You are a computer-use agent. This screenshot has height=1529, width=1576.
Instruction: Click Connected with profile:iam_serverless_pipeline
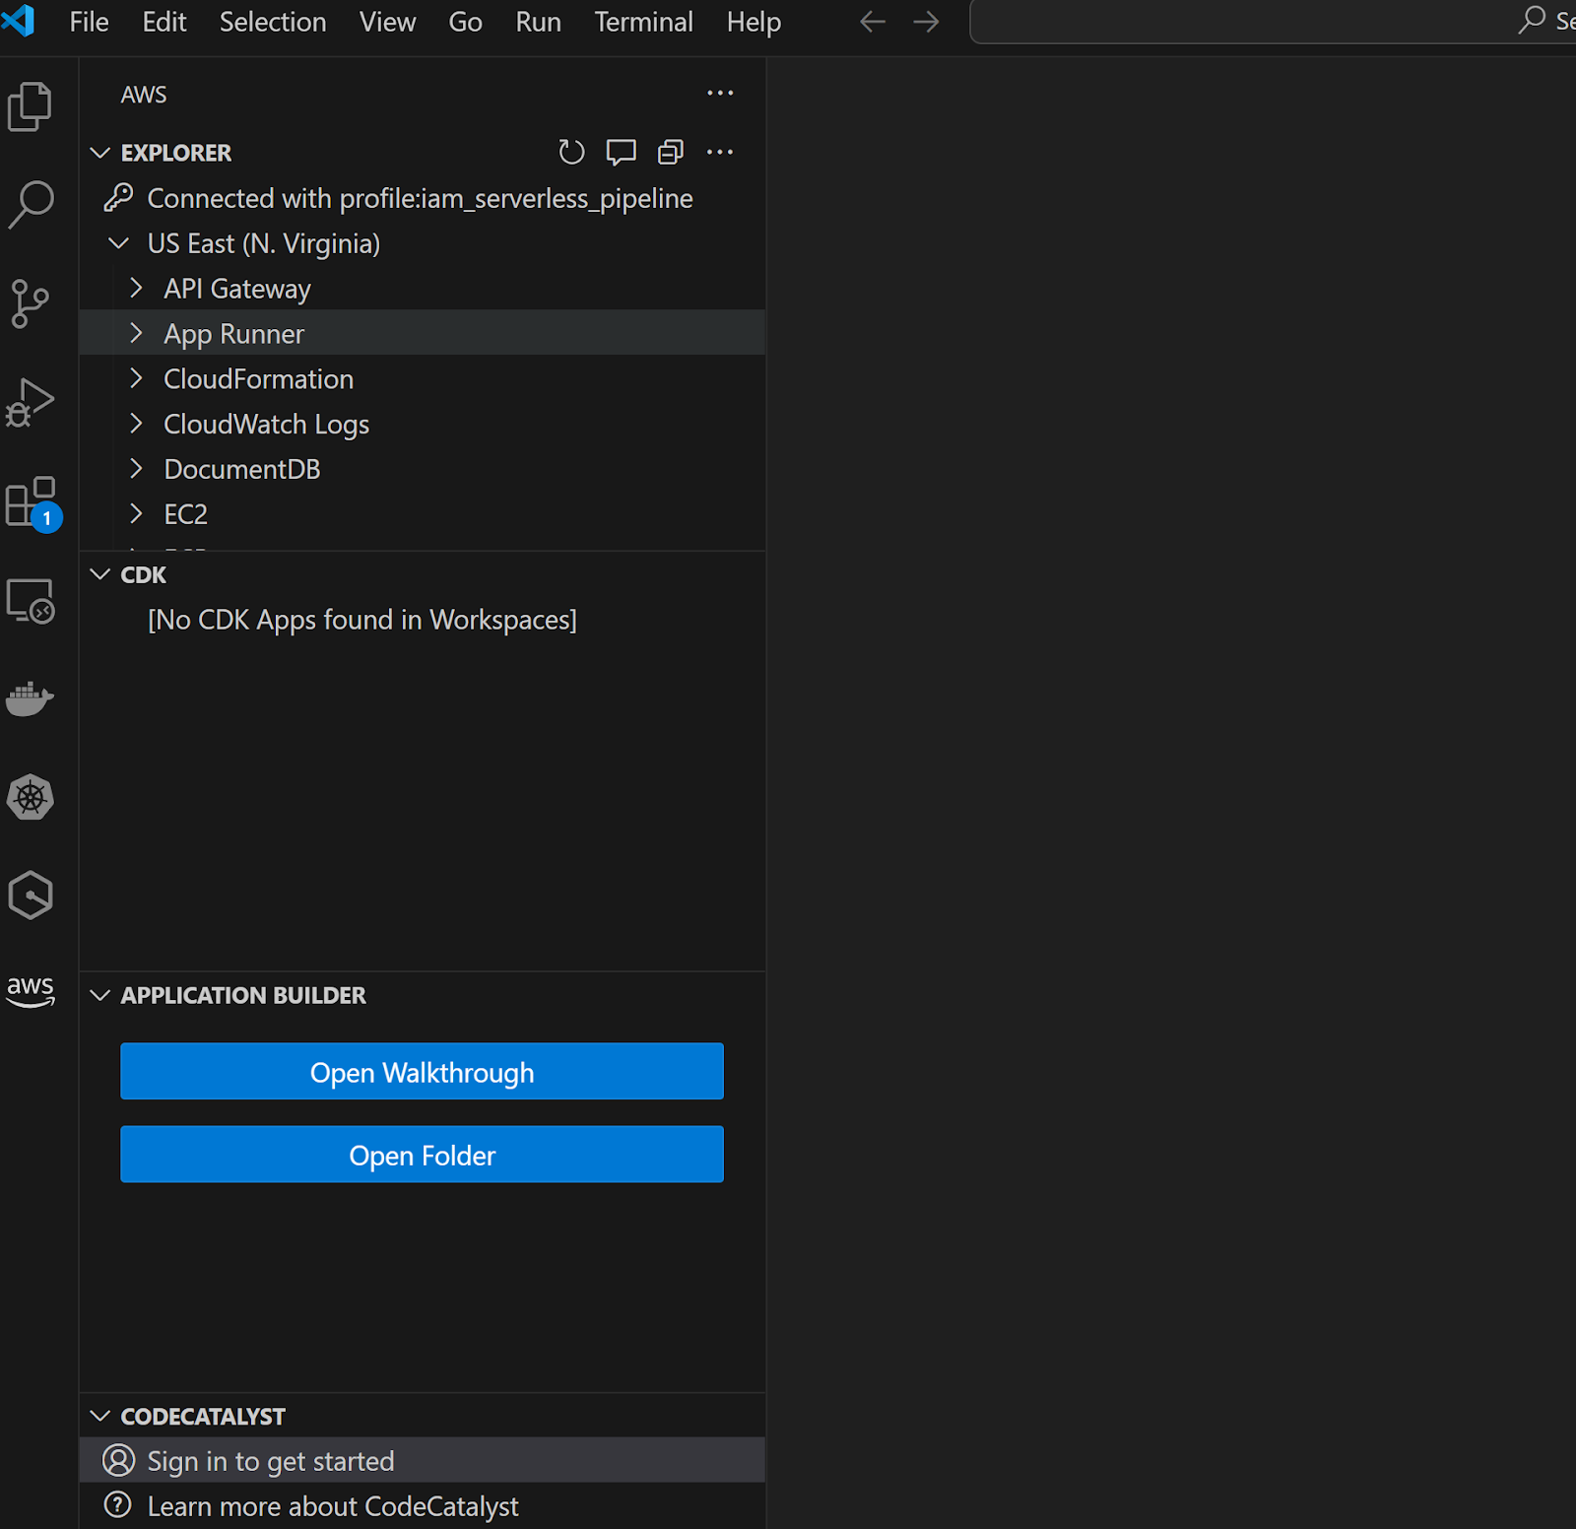pos(421,198)
